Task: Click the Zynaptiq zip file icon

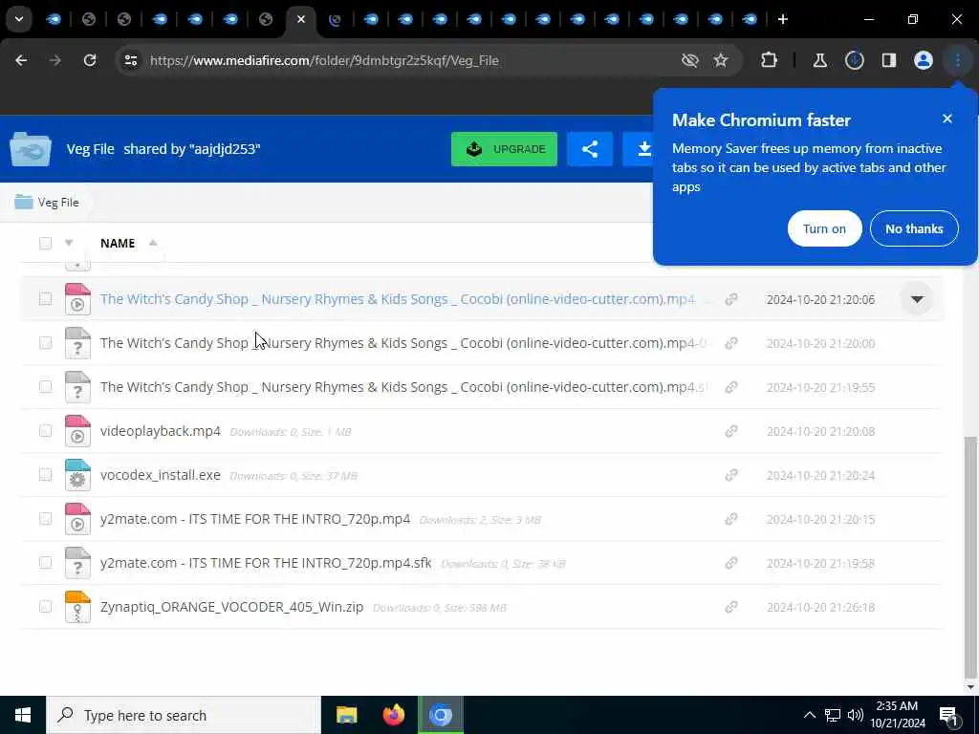Action: (x=77, y=607)
